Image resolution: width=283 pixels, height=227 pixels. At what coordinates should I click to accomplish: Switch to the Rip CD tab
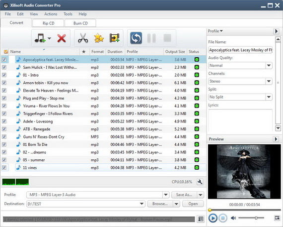click(x=48, y=23)
